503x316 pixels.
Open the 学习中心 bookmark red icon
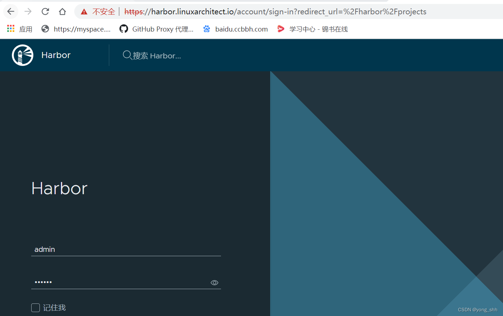(x=281, y=29)
